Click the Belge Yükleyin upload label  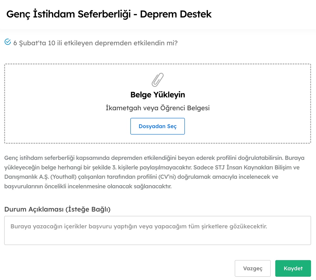tap(158, 95)
